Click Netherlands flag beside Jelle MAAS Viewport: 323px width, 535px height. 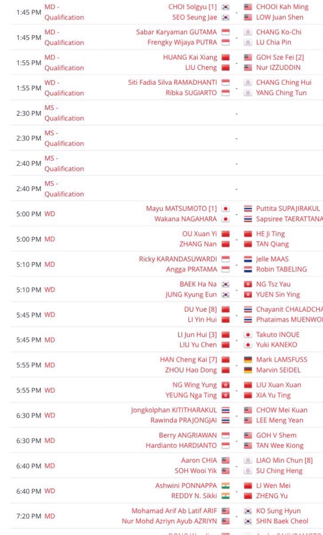pyautogui.click(x=248, y=259)
